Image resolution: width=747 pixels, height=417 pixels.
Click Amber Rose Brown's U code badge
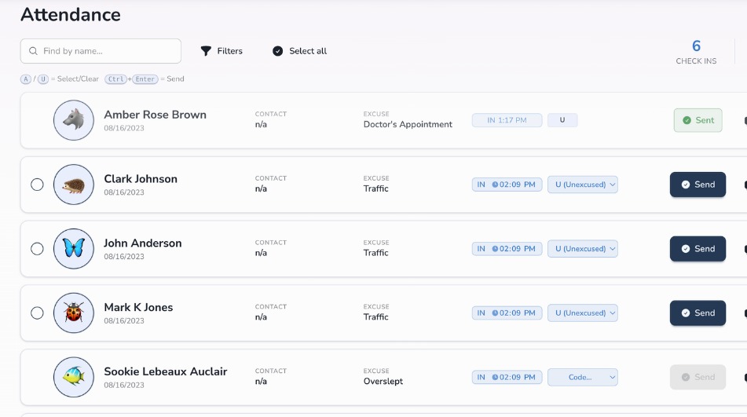coord(562,120)
